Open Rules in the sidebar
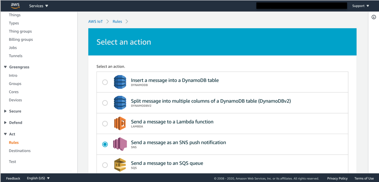 coord(14,142)
